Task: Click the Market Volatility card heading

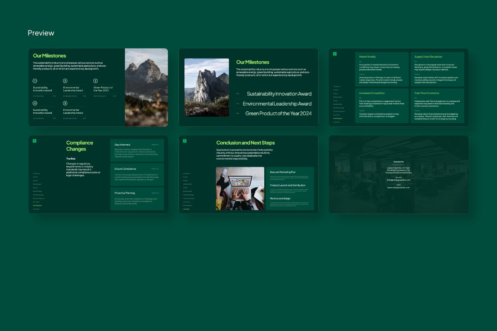Action: point(367,56)
